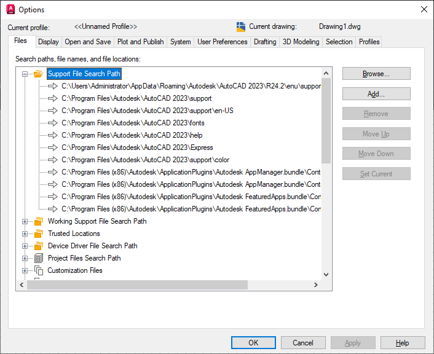
Task: Expand Project Files Search Path node
Action: pyautogui.click(x=25, y=258)
